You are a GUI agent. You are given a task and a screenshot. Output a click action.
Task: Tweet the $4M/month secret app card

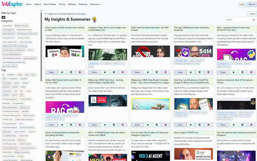[191, 72]
